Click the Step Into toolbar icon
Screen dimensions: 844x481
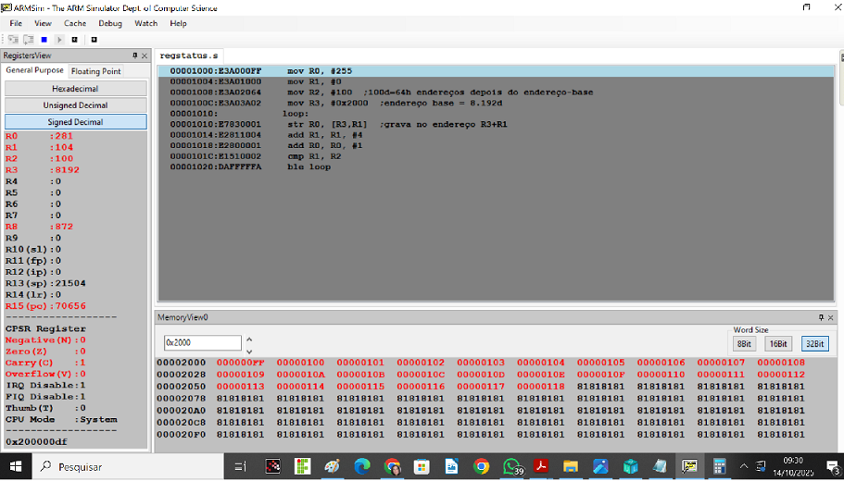pyautogui.click(x=13, y=40)
